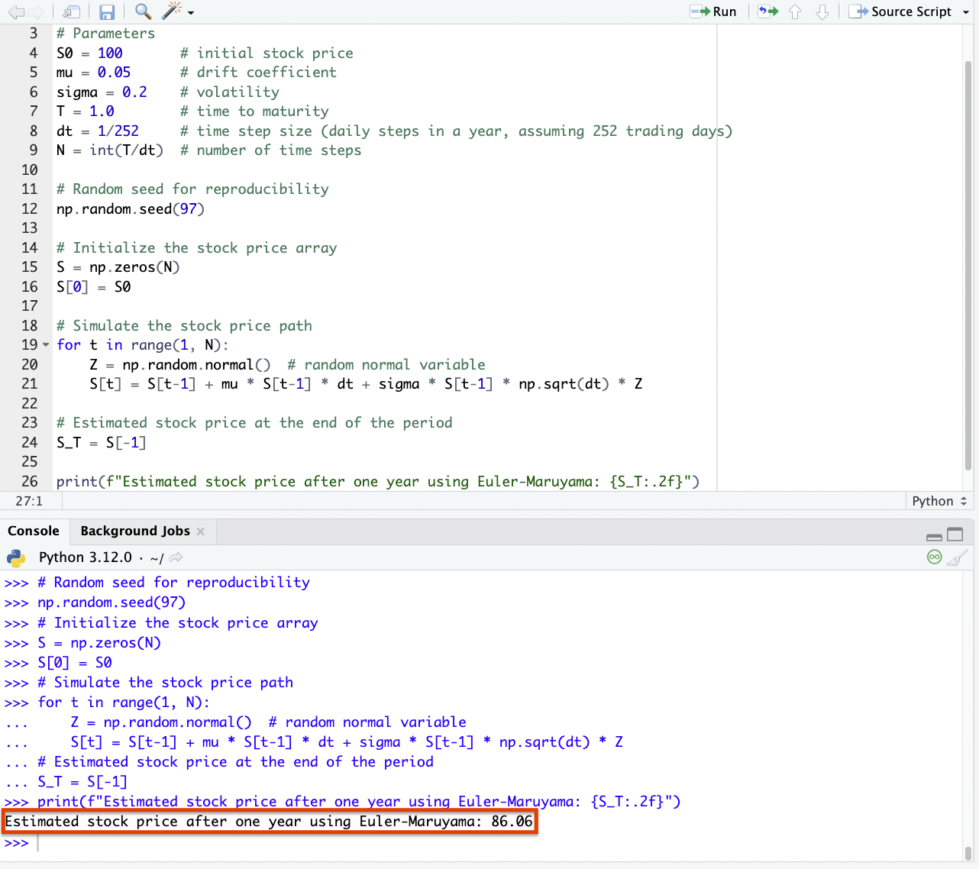
Task: Close the Background Jobs tab
Action: click(201, 531)
